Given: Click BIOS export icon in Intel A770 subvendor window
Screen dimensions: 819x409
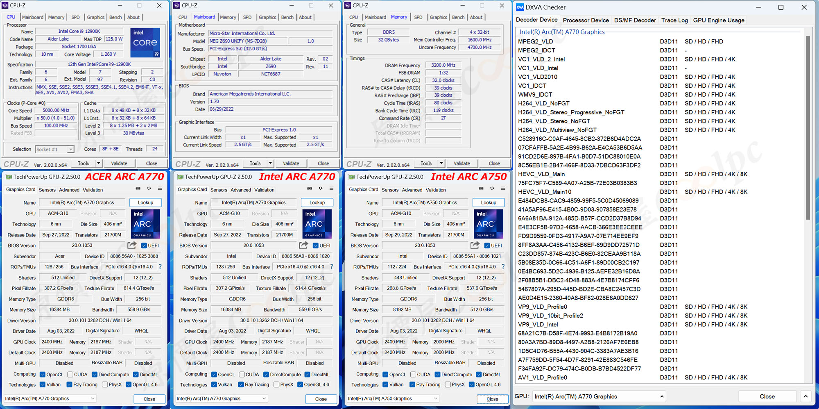Looking at the screenshot, I should [x=303, y=245].
